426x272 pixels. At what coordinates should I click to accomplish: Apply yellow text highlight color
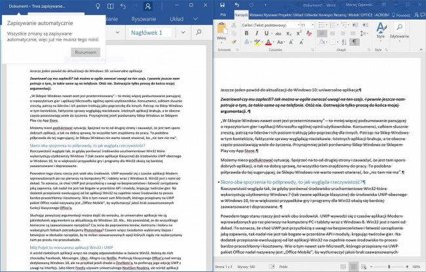[257, 42]
